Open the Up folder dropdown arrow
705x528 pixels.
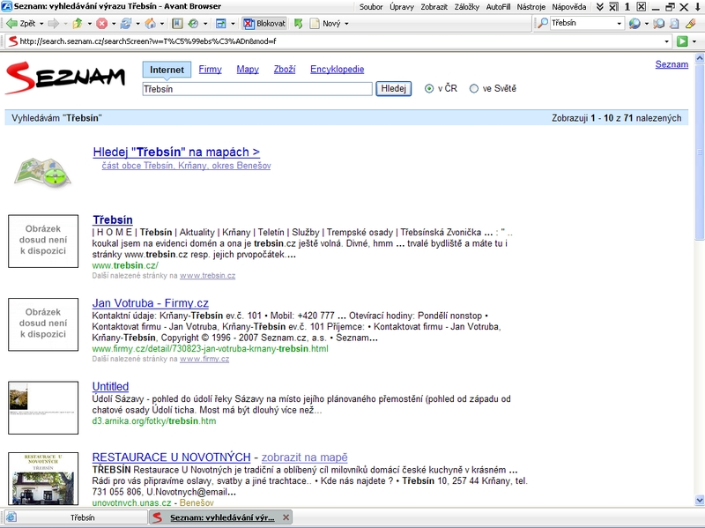pyautogui.click(x=90, y=24)
